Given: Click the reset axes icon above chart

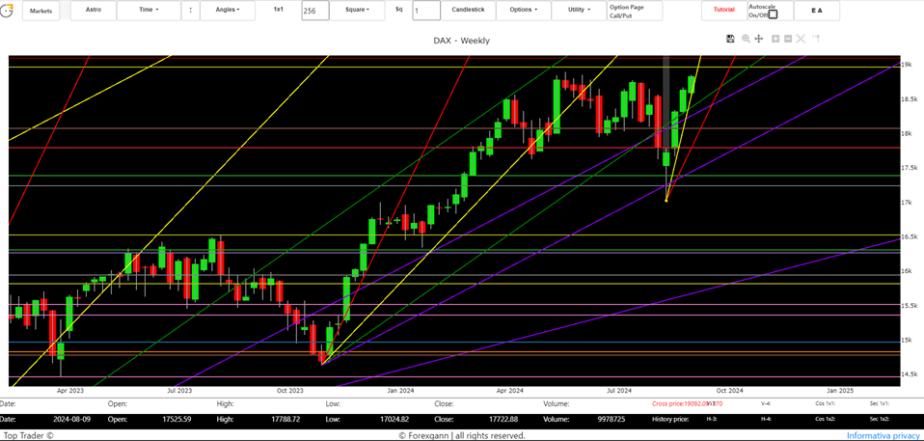Looking at the screenshot, I should pyautogui.click(x=815, y=39).
